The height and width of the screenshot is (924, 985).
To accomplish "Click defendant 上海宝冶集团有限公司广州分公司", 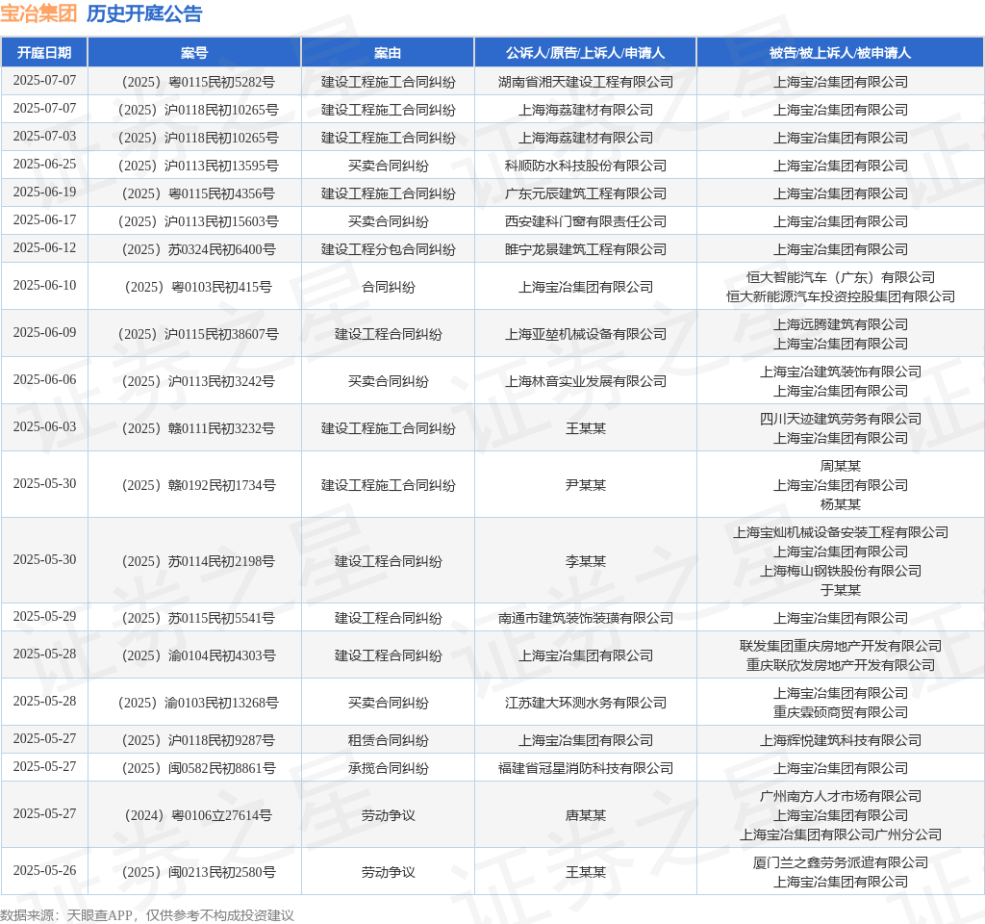I will 841,834.
